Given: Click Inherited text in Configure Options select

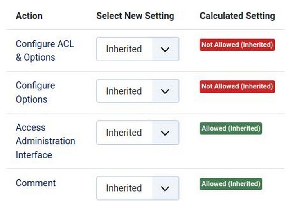Looking at the screenshot, I should tap(124, 91).
